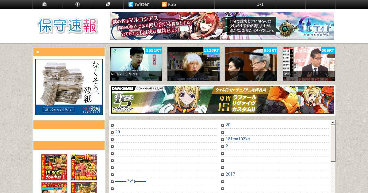Image resolution: width=368 pixels, height=193 pixels.
Task: Open the マルコシアス game banner ad
Action: (x=222, y=26)
